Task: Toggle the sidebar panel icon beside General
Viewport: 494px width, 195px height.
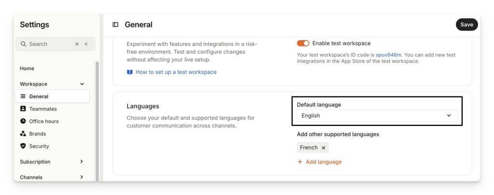Action: (115, 25)
